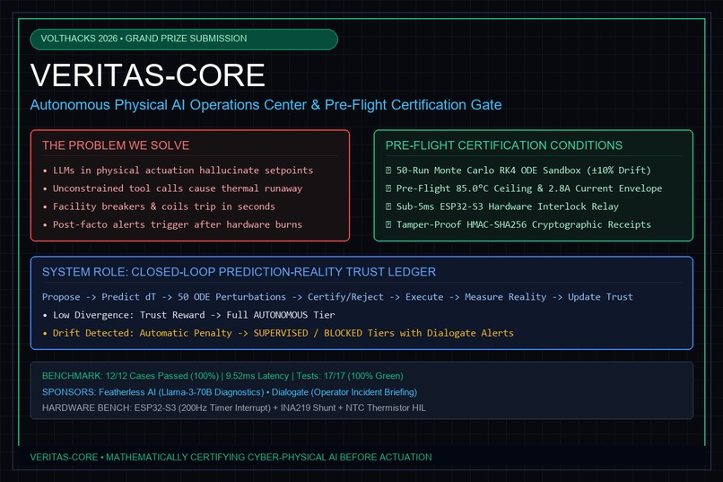Viewport: 723px width, 482px height.
Task: Click 'THE PROBLEM WE SOLVE' heading
Action: tap(116, 145)
